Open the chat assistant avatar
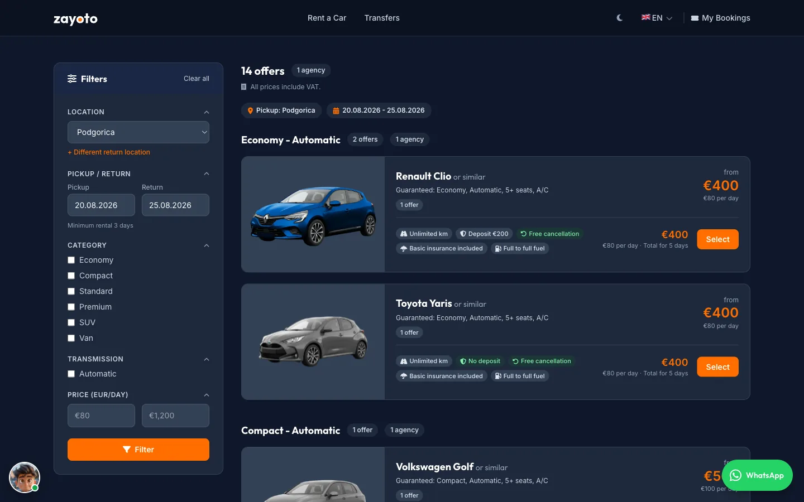Viewport: 804px width, 502px height. [x=25, y=477]
